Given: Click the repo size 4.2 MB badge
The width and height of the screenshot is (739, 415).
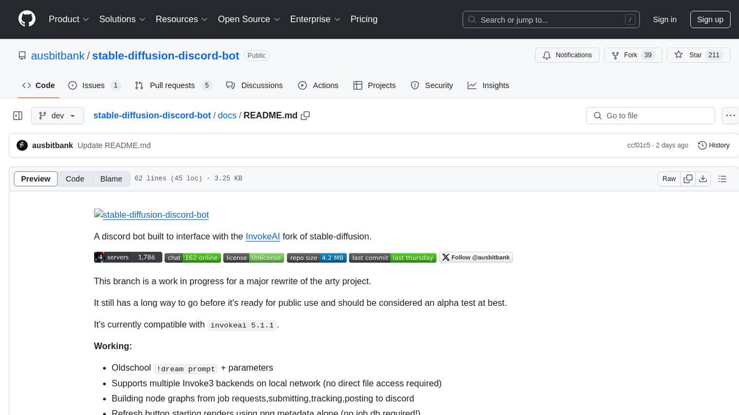Looking at the screenshot, I should (x=317, y=257).
